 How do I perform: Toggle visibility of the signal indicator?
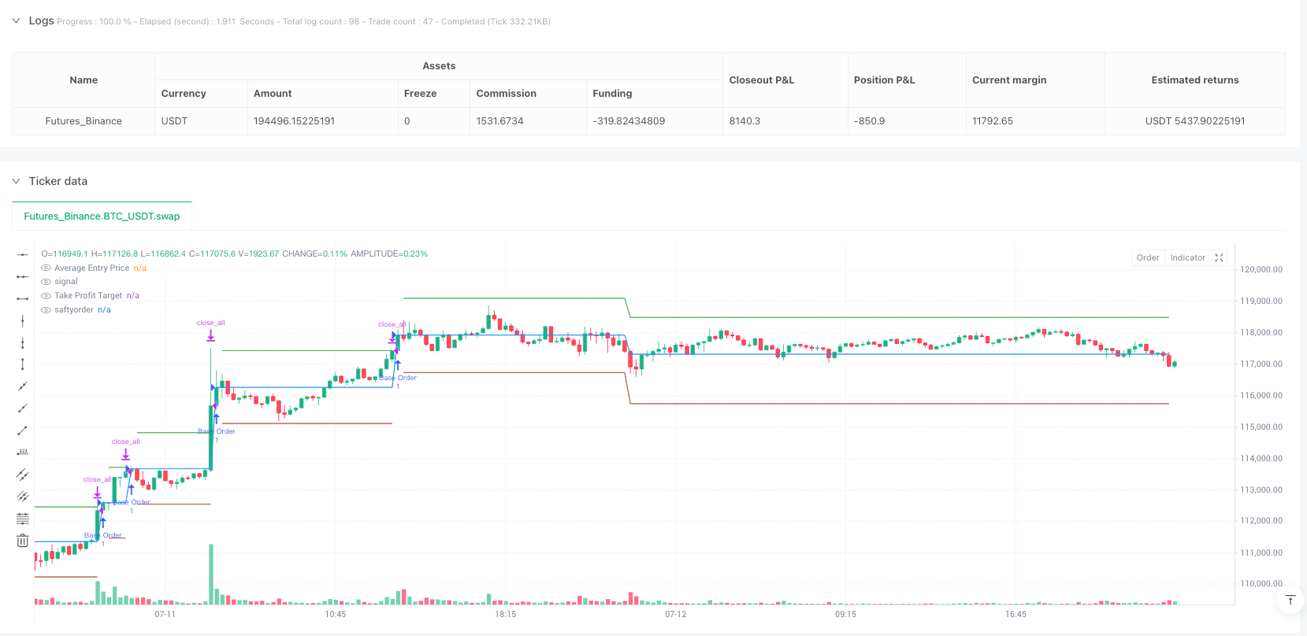point(46,282)
